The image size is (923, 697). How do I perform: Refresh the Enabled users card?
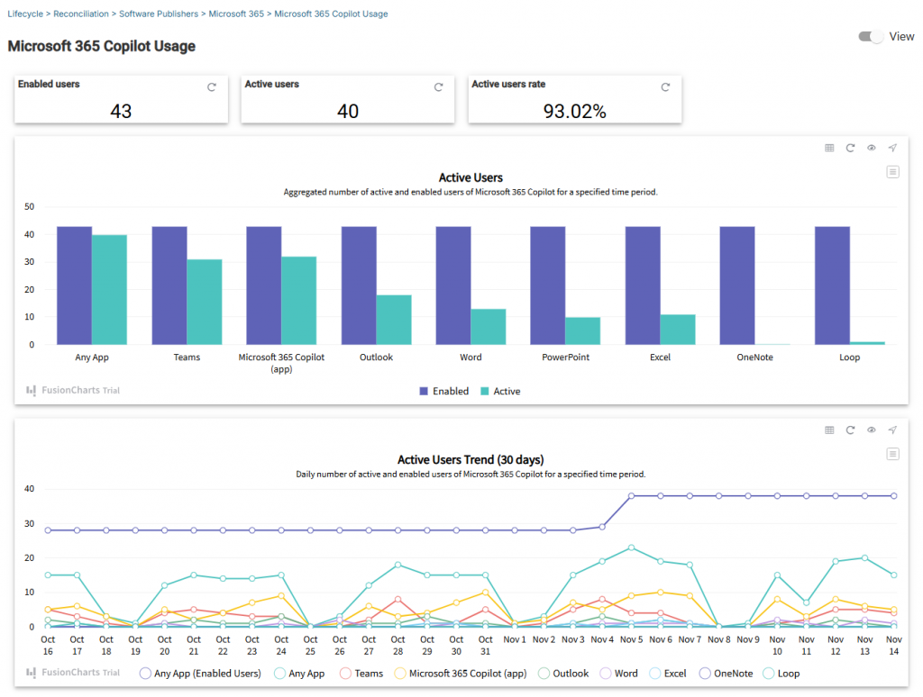pyautogui.click(x=212, y=87)
